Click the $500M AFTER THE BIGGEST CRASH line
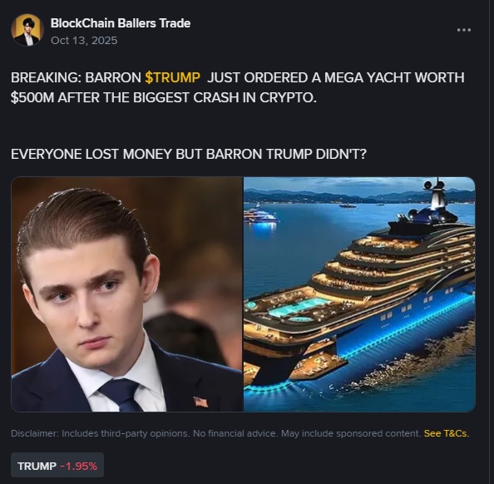 coord(164,97)
